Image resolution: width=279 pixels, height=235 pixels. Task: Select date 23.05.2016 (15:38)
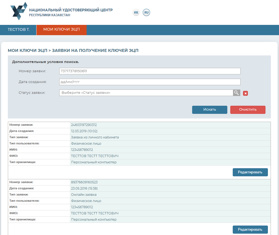84,188
